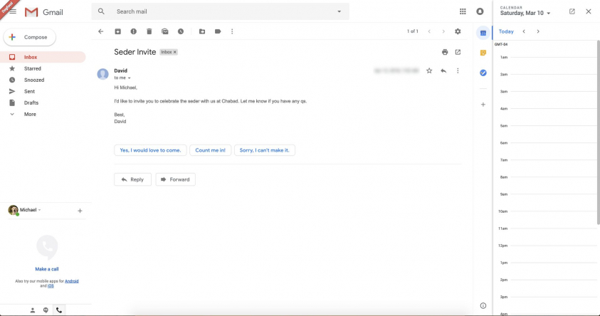Open contacts tab at bottom left
This screenshot has width=600, height=316.
(x=33, y=310)
